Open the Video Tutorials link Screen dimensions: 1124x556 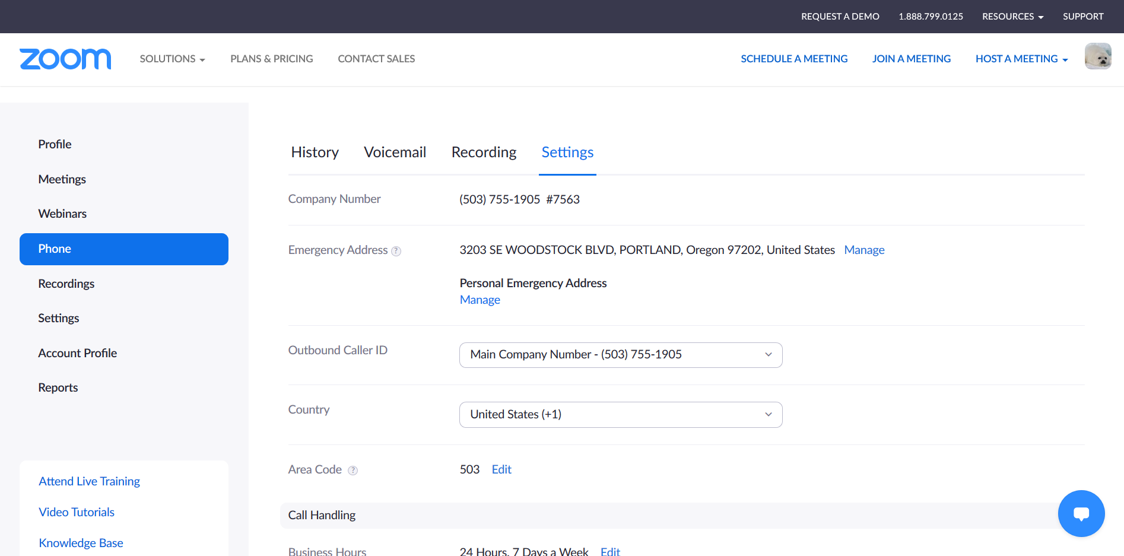77,512
